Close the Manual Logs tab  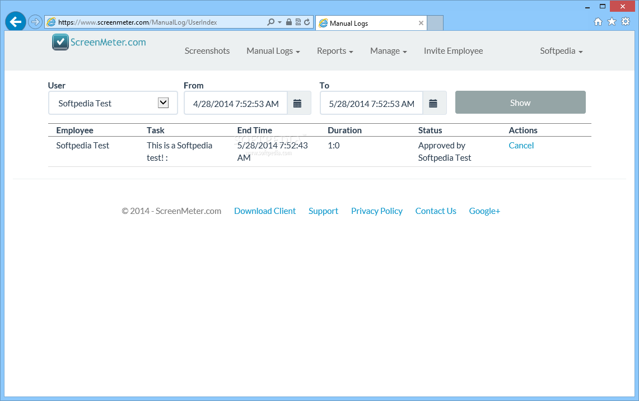[421, 23]
